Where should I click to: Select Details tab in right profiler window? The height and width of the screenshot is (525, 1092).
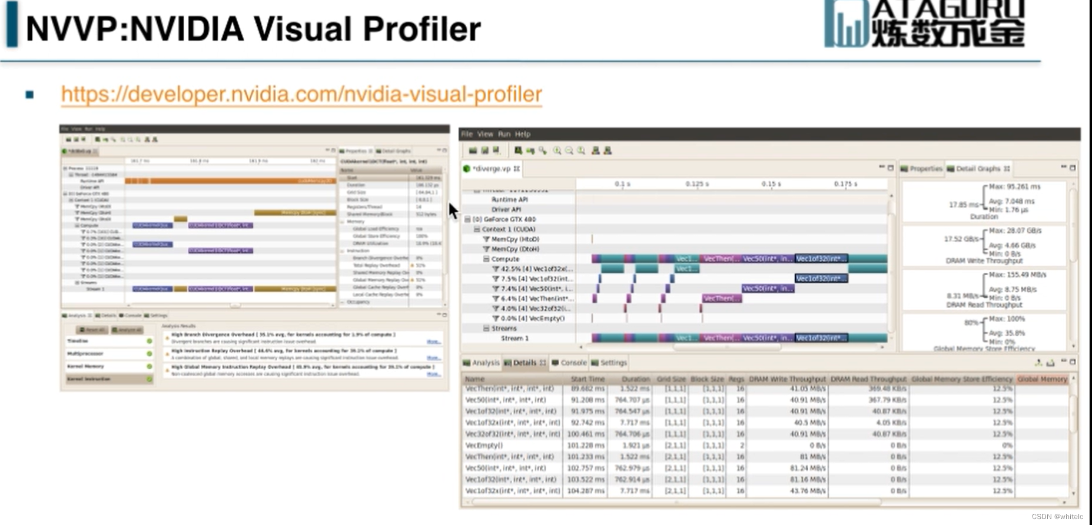click(525, 363)
